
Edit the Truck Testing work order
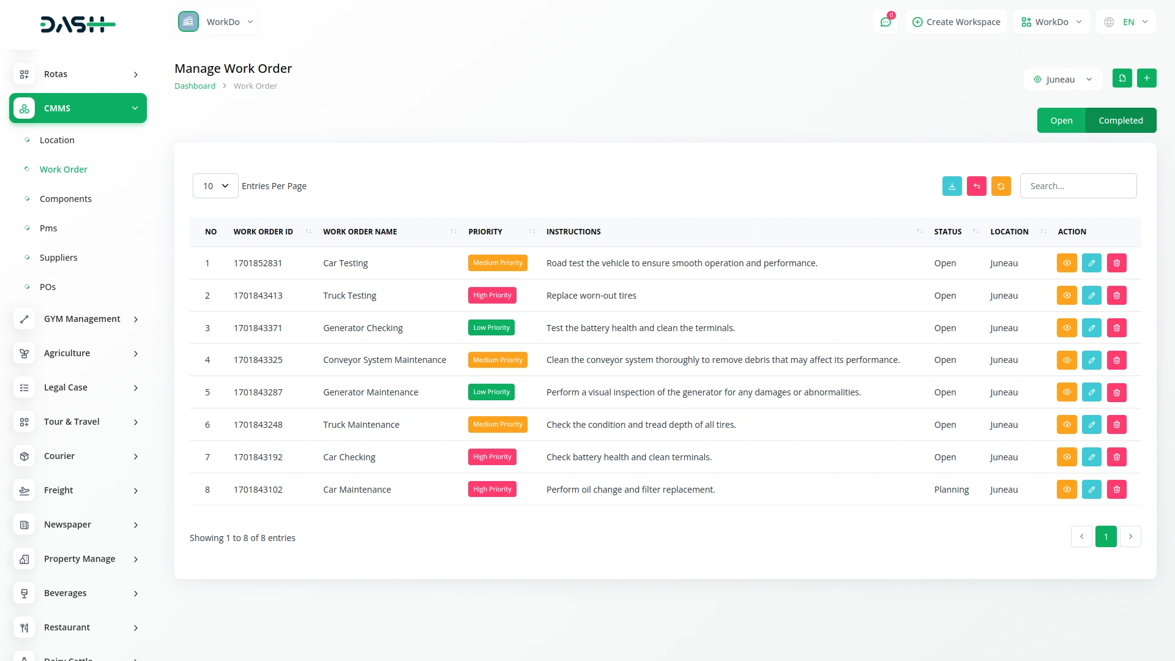click(x=1091, y=296)
